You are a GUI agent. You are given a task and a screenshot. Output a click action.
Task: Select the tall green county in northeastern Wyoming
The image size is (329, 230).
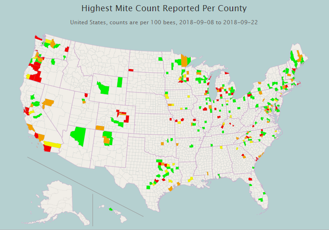[x=120, y=82]
